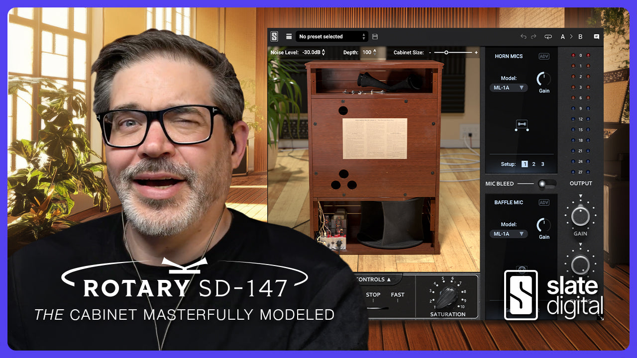Screen dimensions: 637x358
Task: Click the OUTPUT meter label
Action: point(581,183)
